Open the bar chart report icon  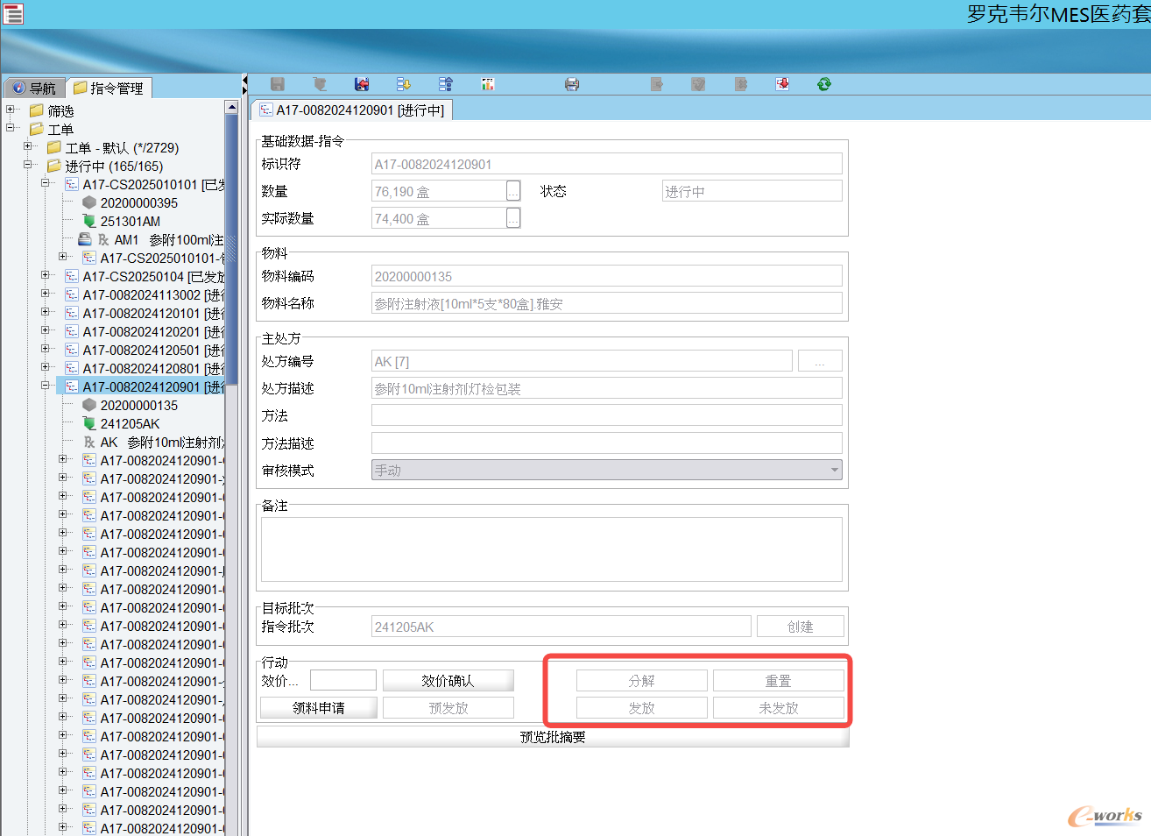coord(488,84)
